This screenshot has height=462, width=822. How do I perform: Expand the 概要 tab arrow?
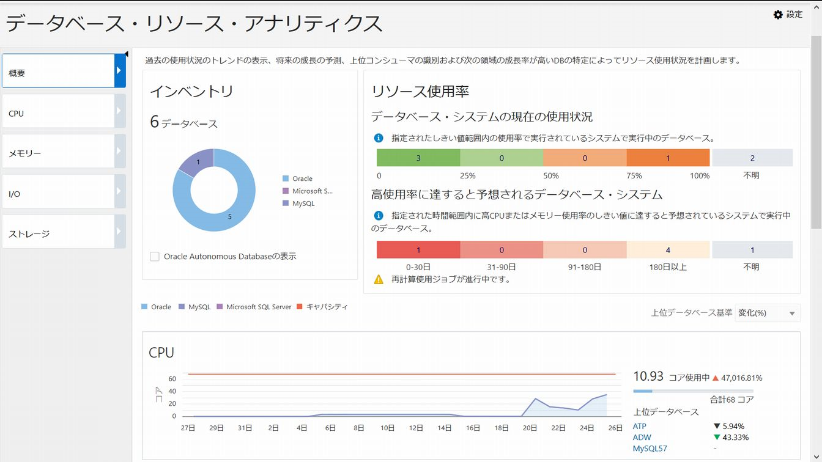click(120, 71)
